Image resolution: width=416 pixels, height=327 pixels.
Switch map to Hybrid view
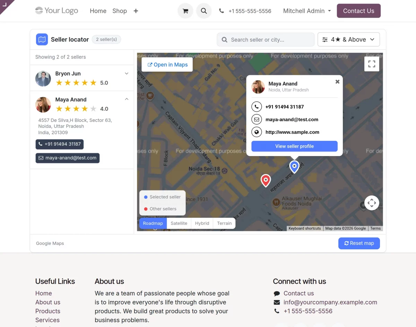202,223
